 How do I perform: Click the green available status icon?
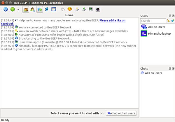[x=13, y=9]
